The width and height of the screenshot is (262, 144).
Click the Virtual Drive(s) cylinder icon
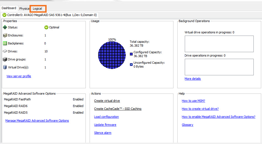pyautogui.click(x=5, y=67)
